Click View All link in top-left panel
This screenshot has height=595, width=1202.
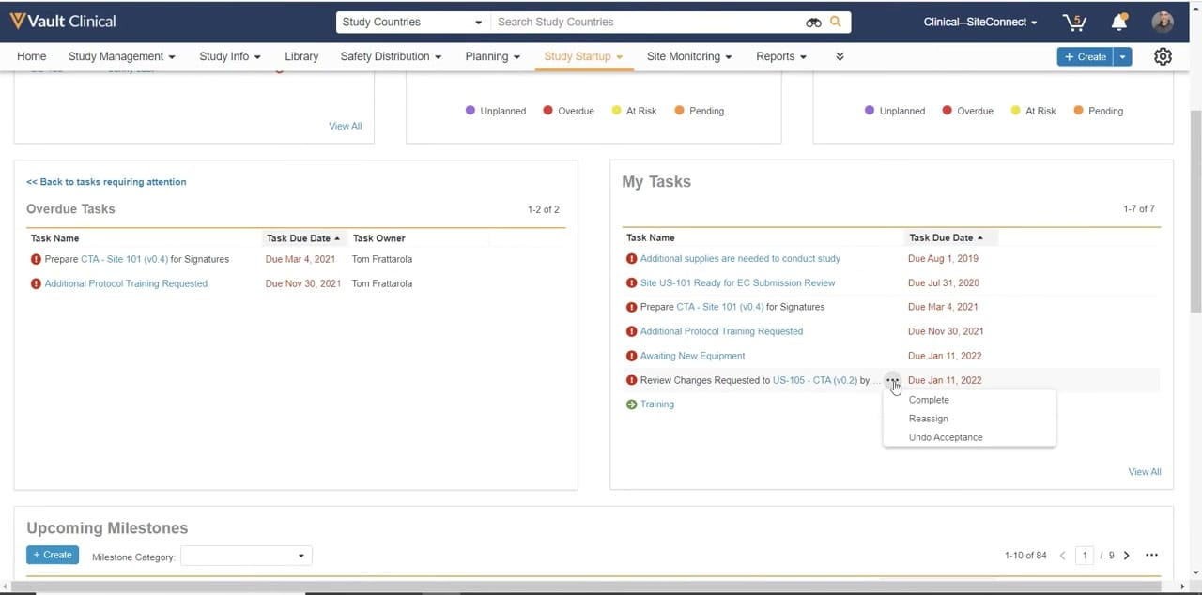point(346,126)
